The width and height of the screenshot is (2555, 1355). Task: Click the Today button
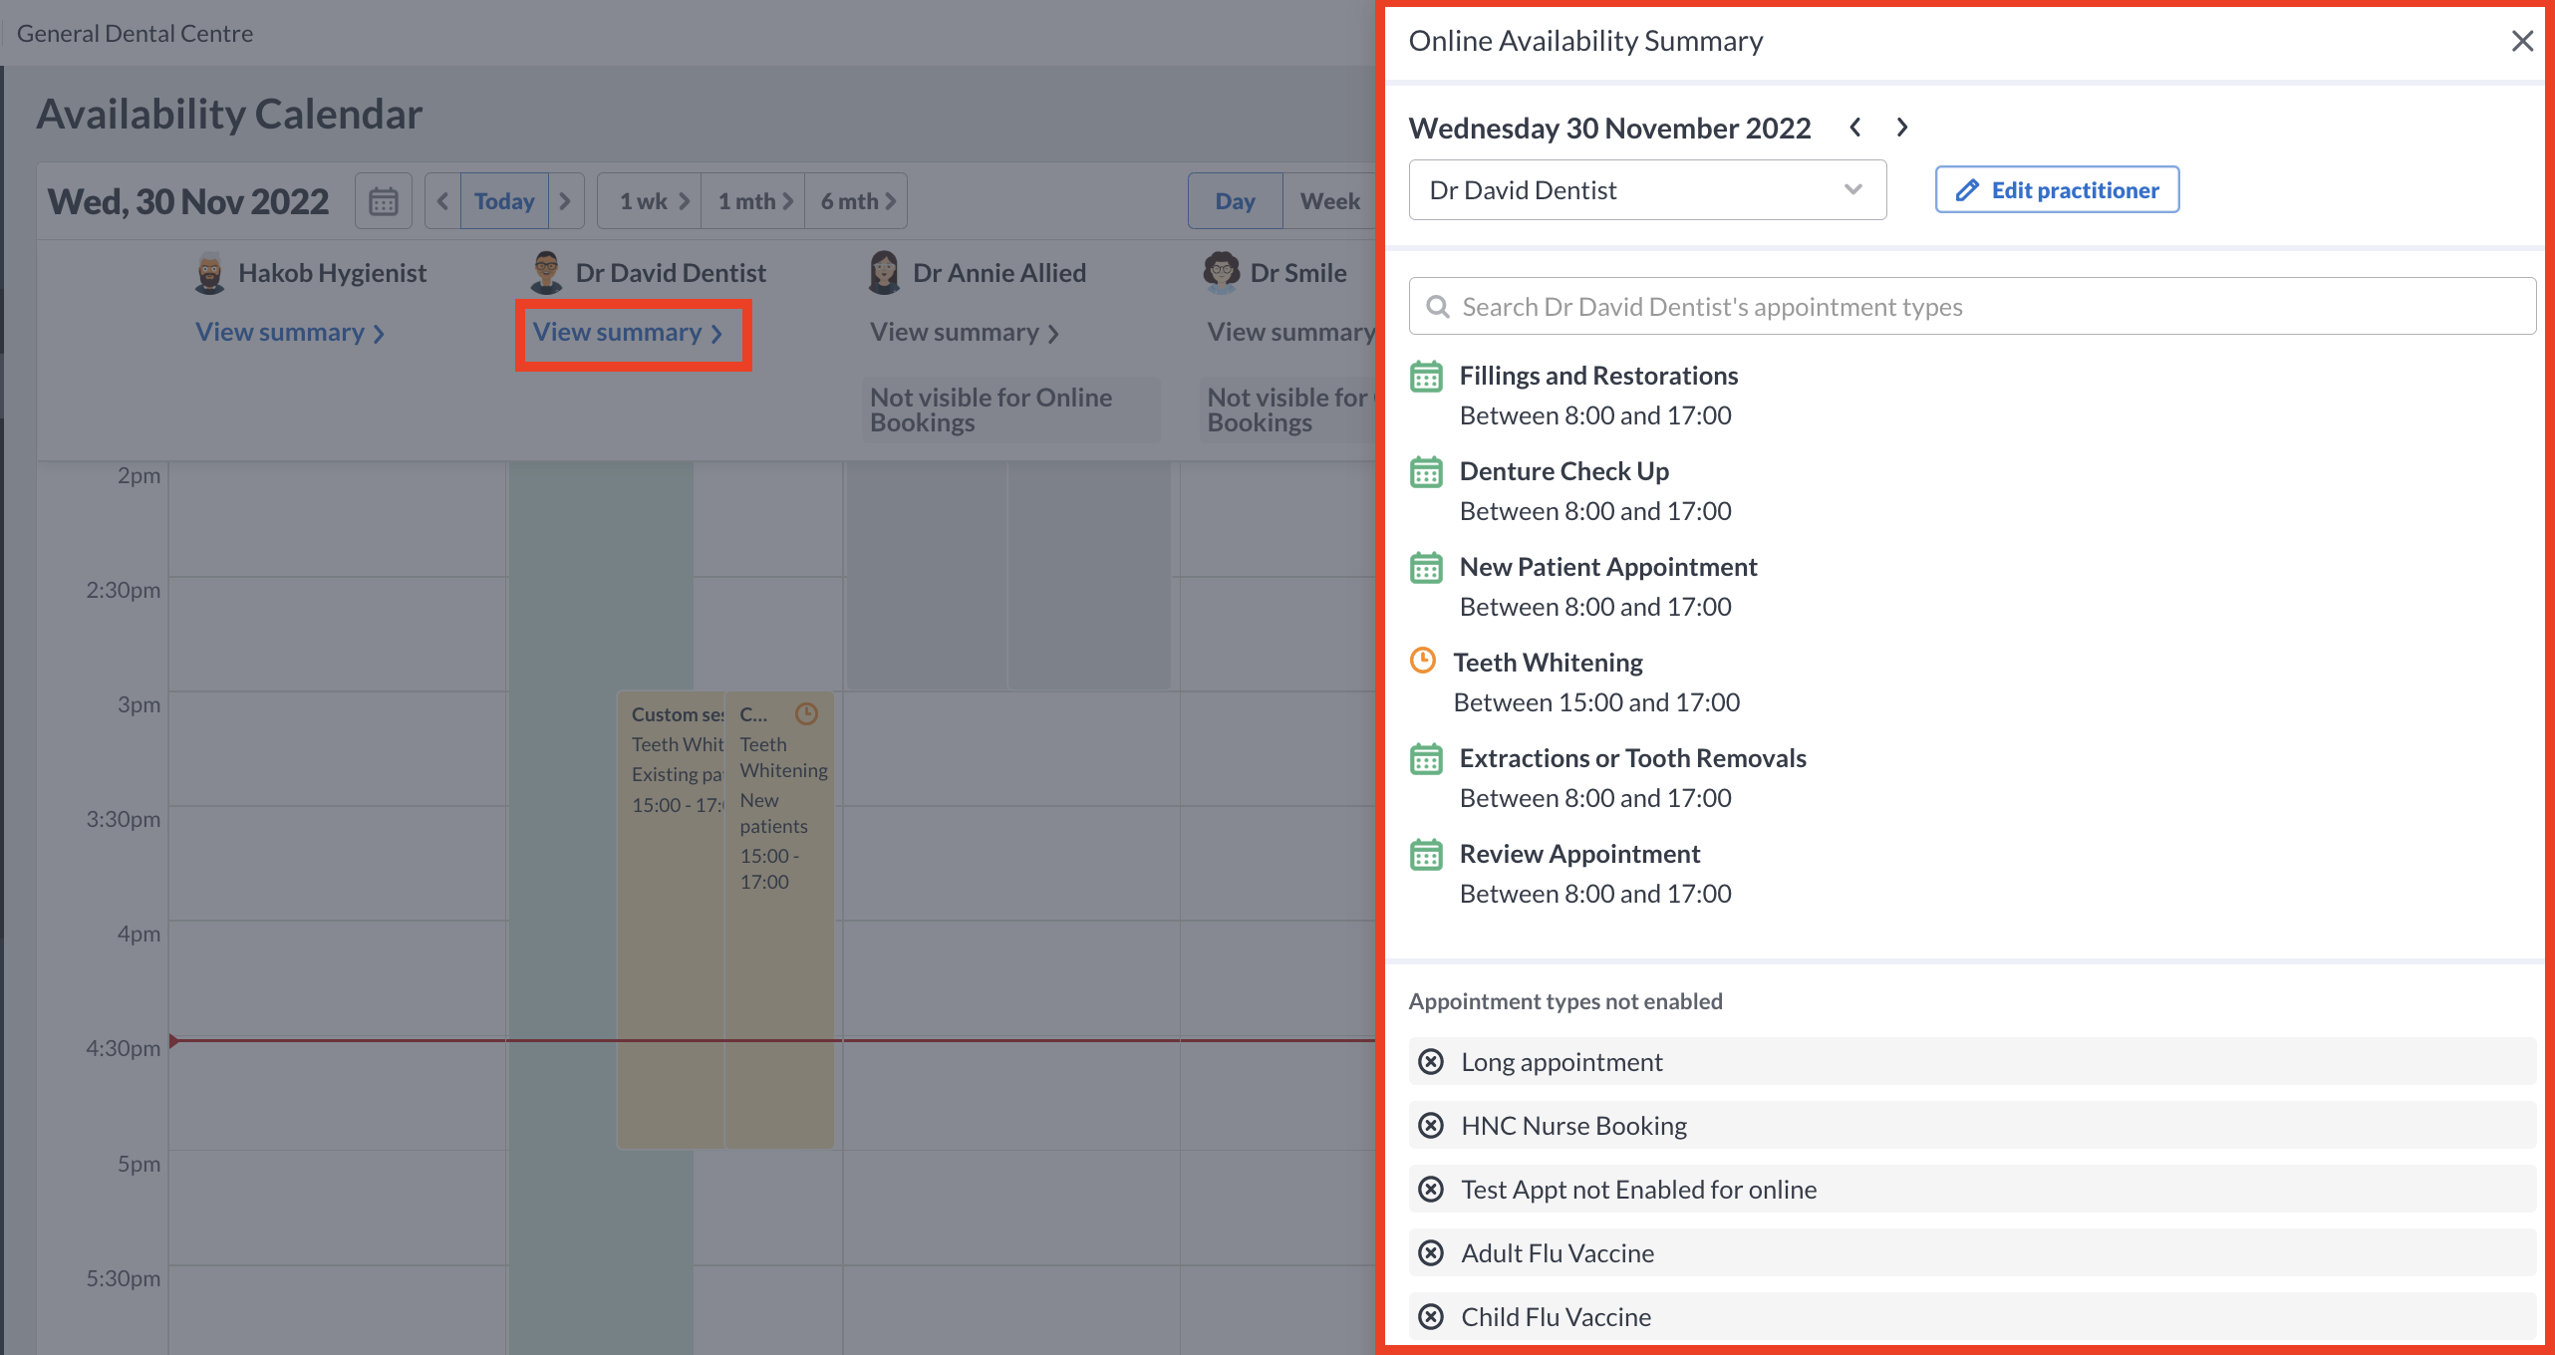click(x=504, y=200)
